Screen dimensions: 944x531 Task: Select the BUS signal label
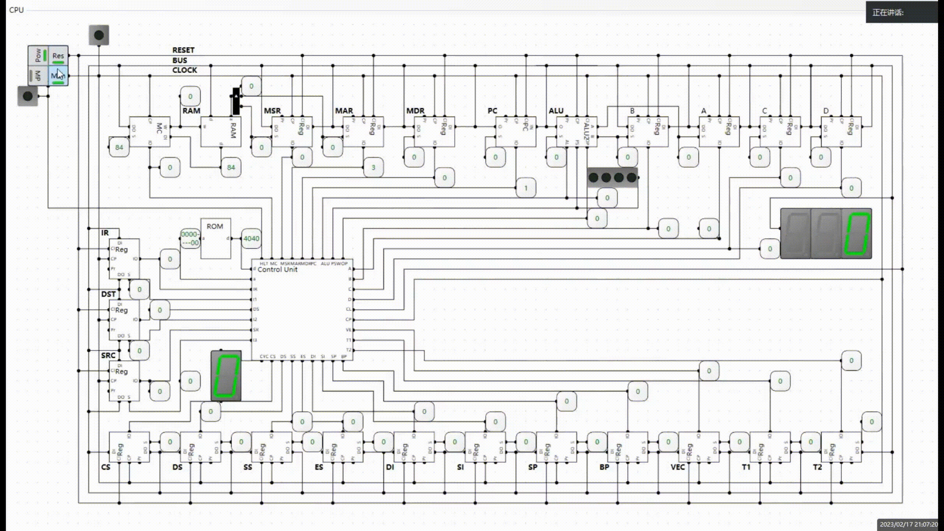180,60
